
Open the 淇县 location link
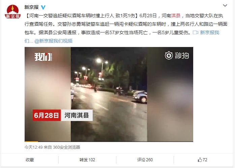pos(176,16)
